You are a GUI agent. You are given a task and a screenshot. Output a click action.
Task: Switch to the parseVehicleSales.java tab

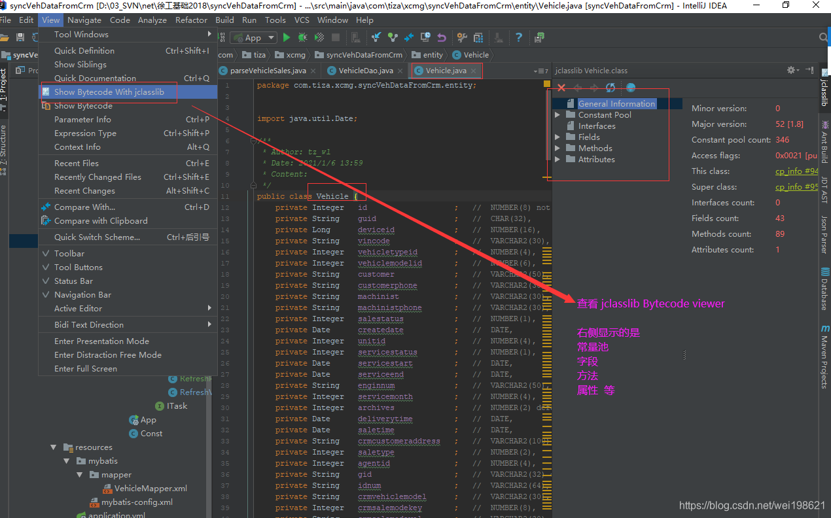click(x=267, y=71)
